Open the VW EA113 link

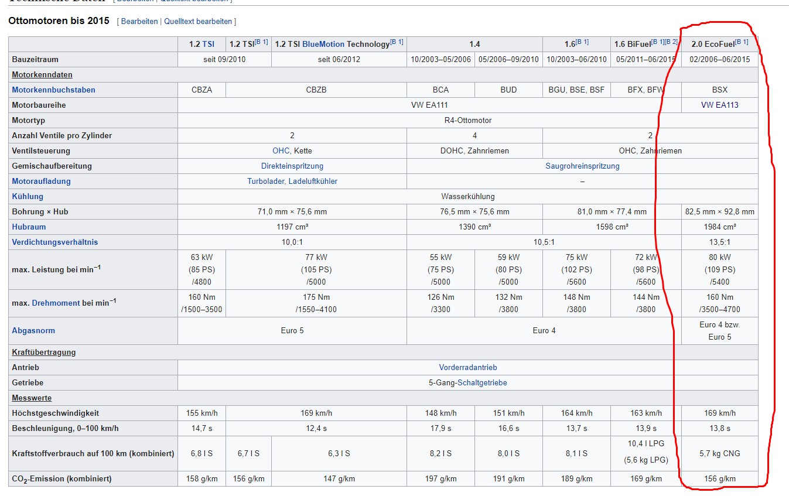pos(720,105)
